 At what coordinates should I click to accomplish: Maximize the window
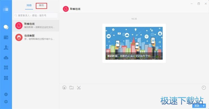click(199, 4)
